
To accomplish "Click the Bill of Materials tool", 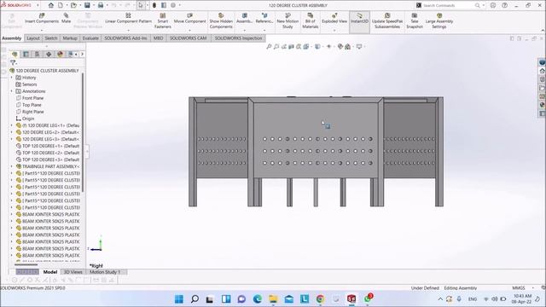I will [x=310, y=20].
